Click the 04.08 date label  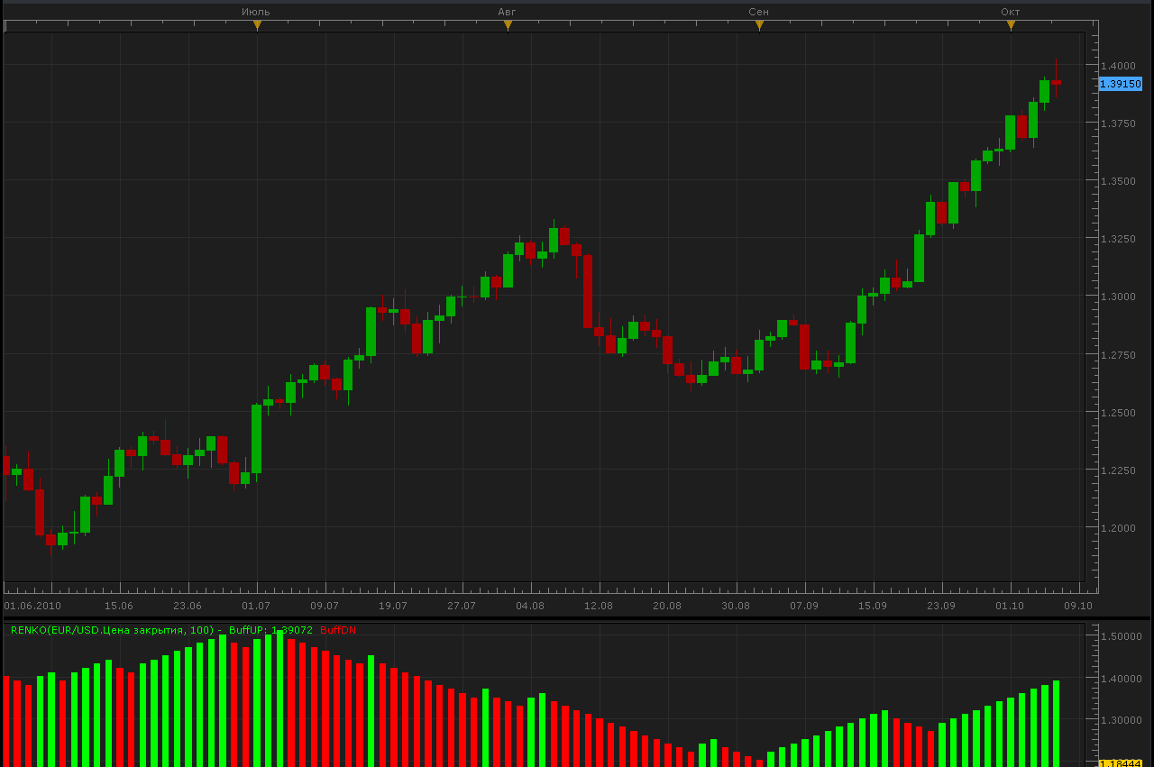(x=530, y=606)
